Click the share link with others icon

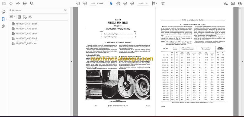click(226, 3)
